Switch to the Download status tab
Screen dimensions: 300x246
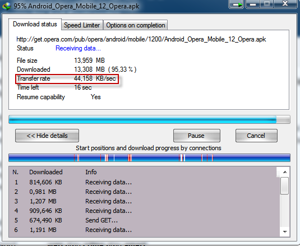35,24
